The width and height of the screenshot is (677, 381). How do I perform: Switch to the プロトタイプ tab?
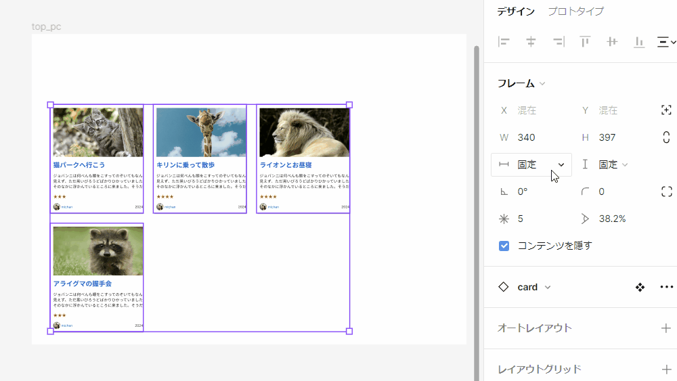coord(575,12)
